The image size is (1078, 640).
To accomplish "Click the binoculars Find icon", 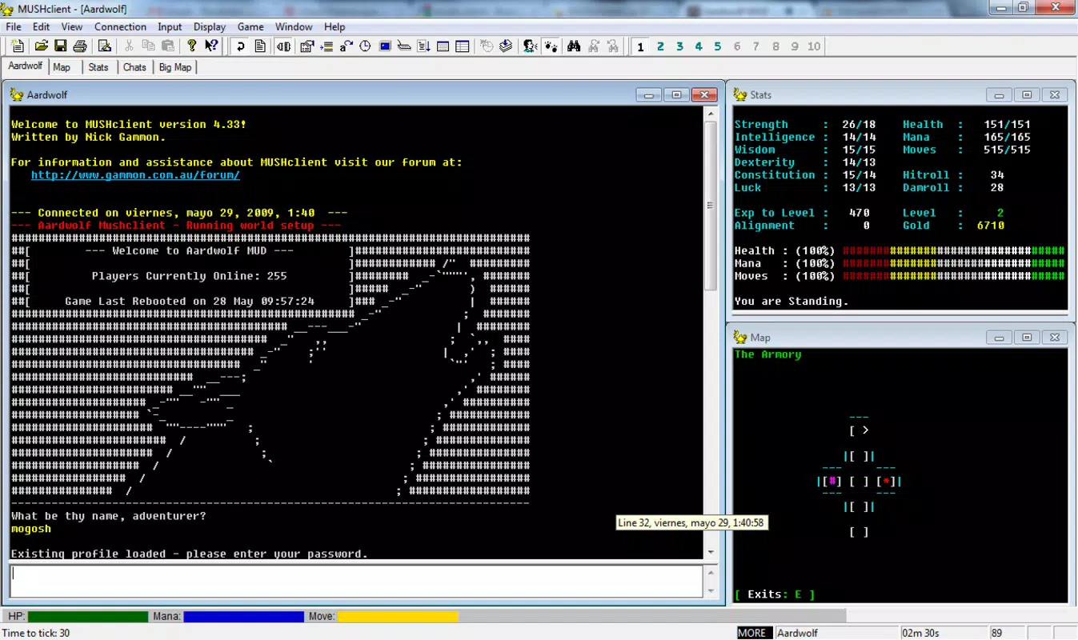I will (x=574, y=46).
